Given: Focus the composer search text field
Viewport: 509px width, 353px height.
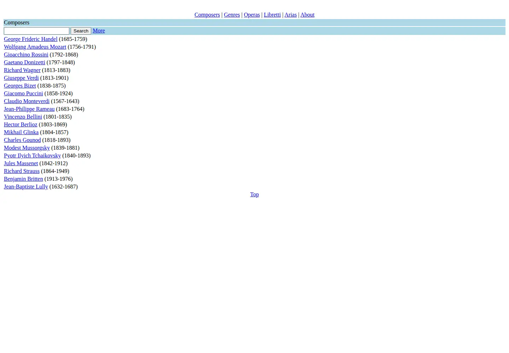Looking at the screenshot, I should coord(36,31).
